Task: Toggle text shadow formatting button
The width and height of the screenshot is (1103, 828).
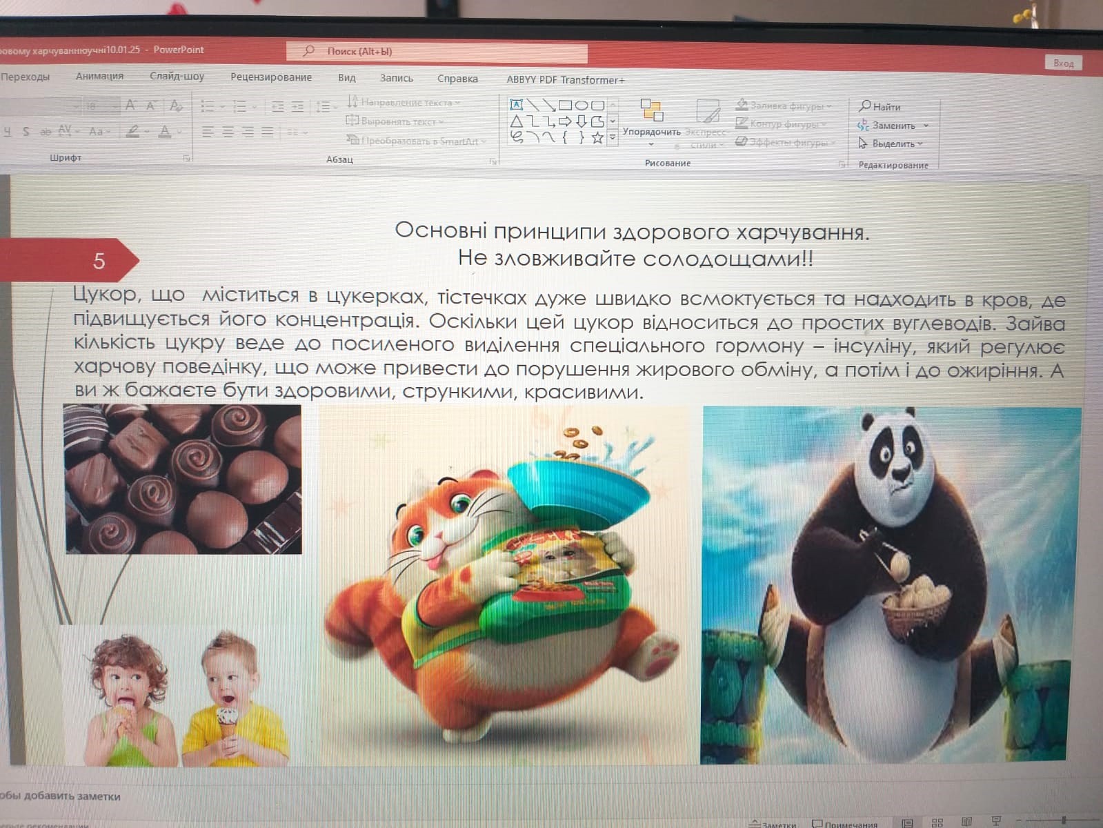Action: (26, 131)
